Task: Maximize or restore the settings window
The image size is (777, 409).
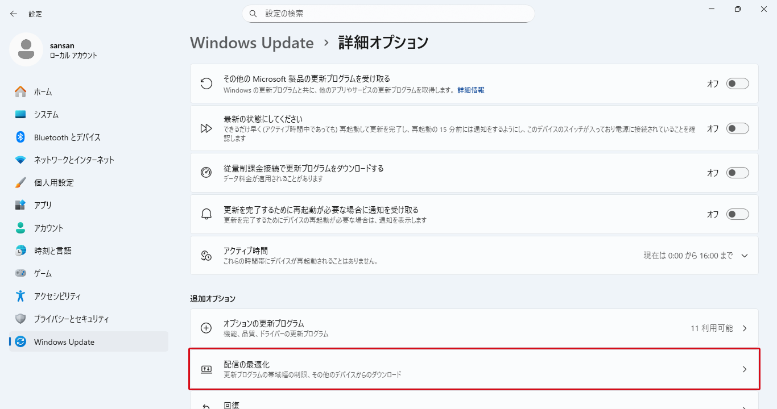Action: 738,9
